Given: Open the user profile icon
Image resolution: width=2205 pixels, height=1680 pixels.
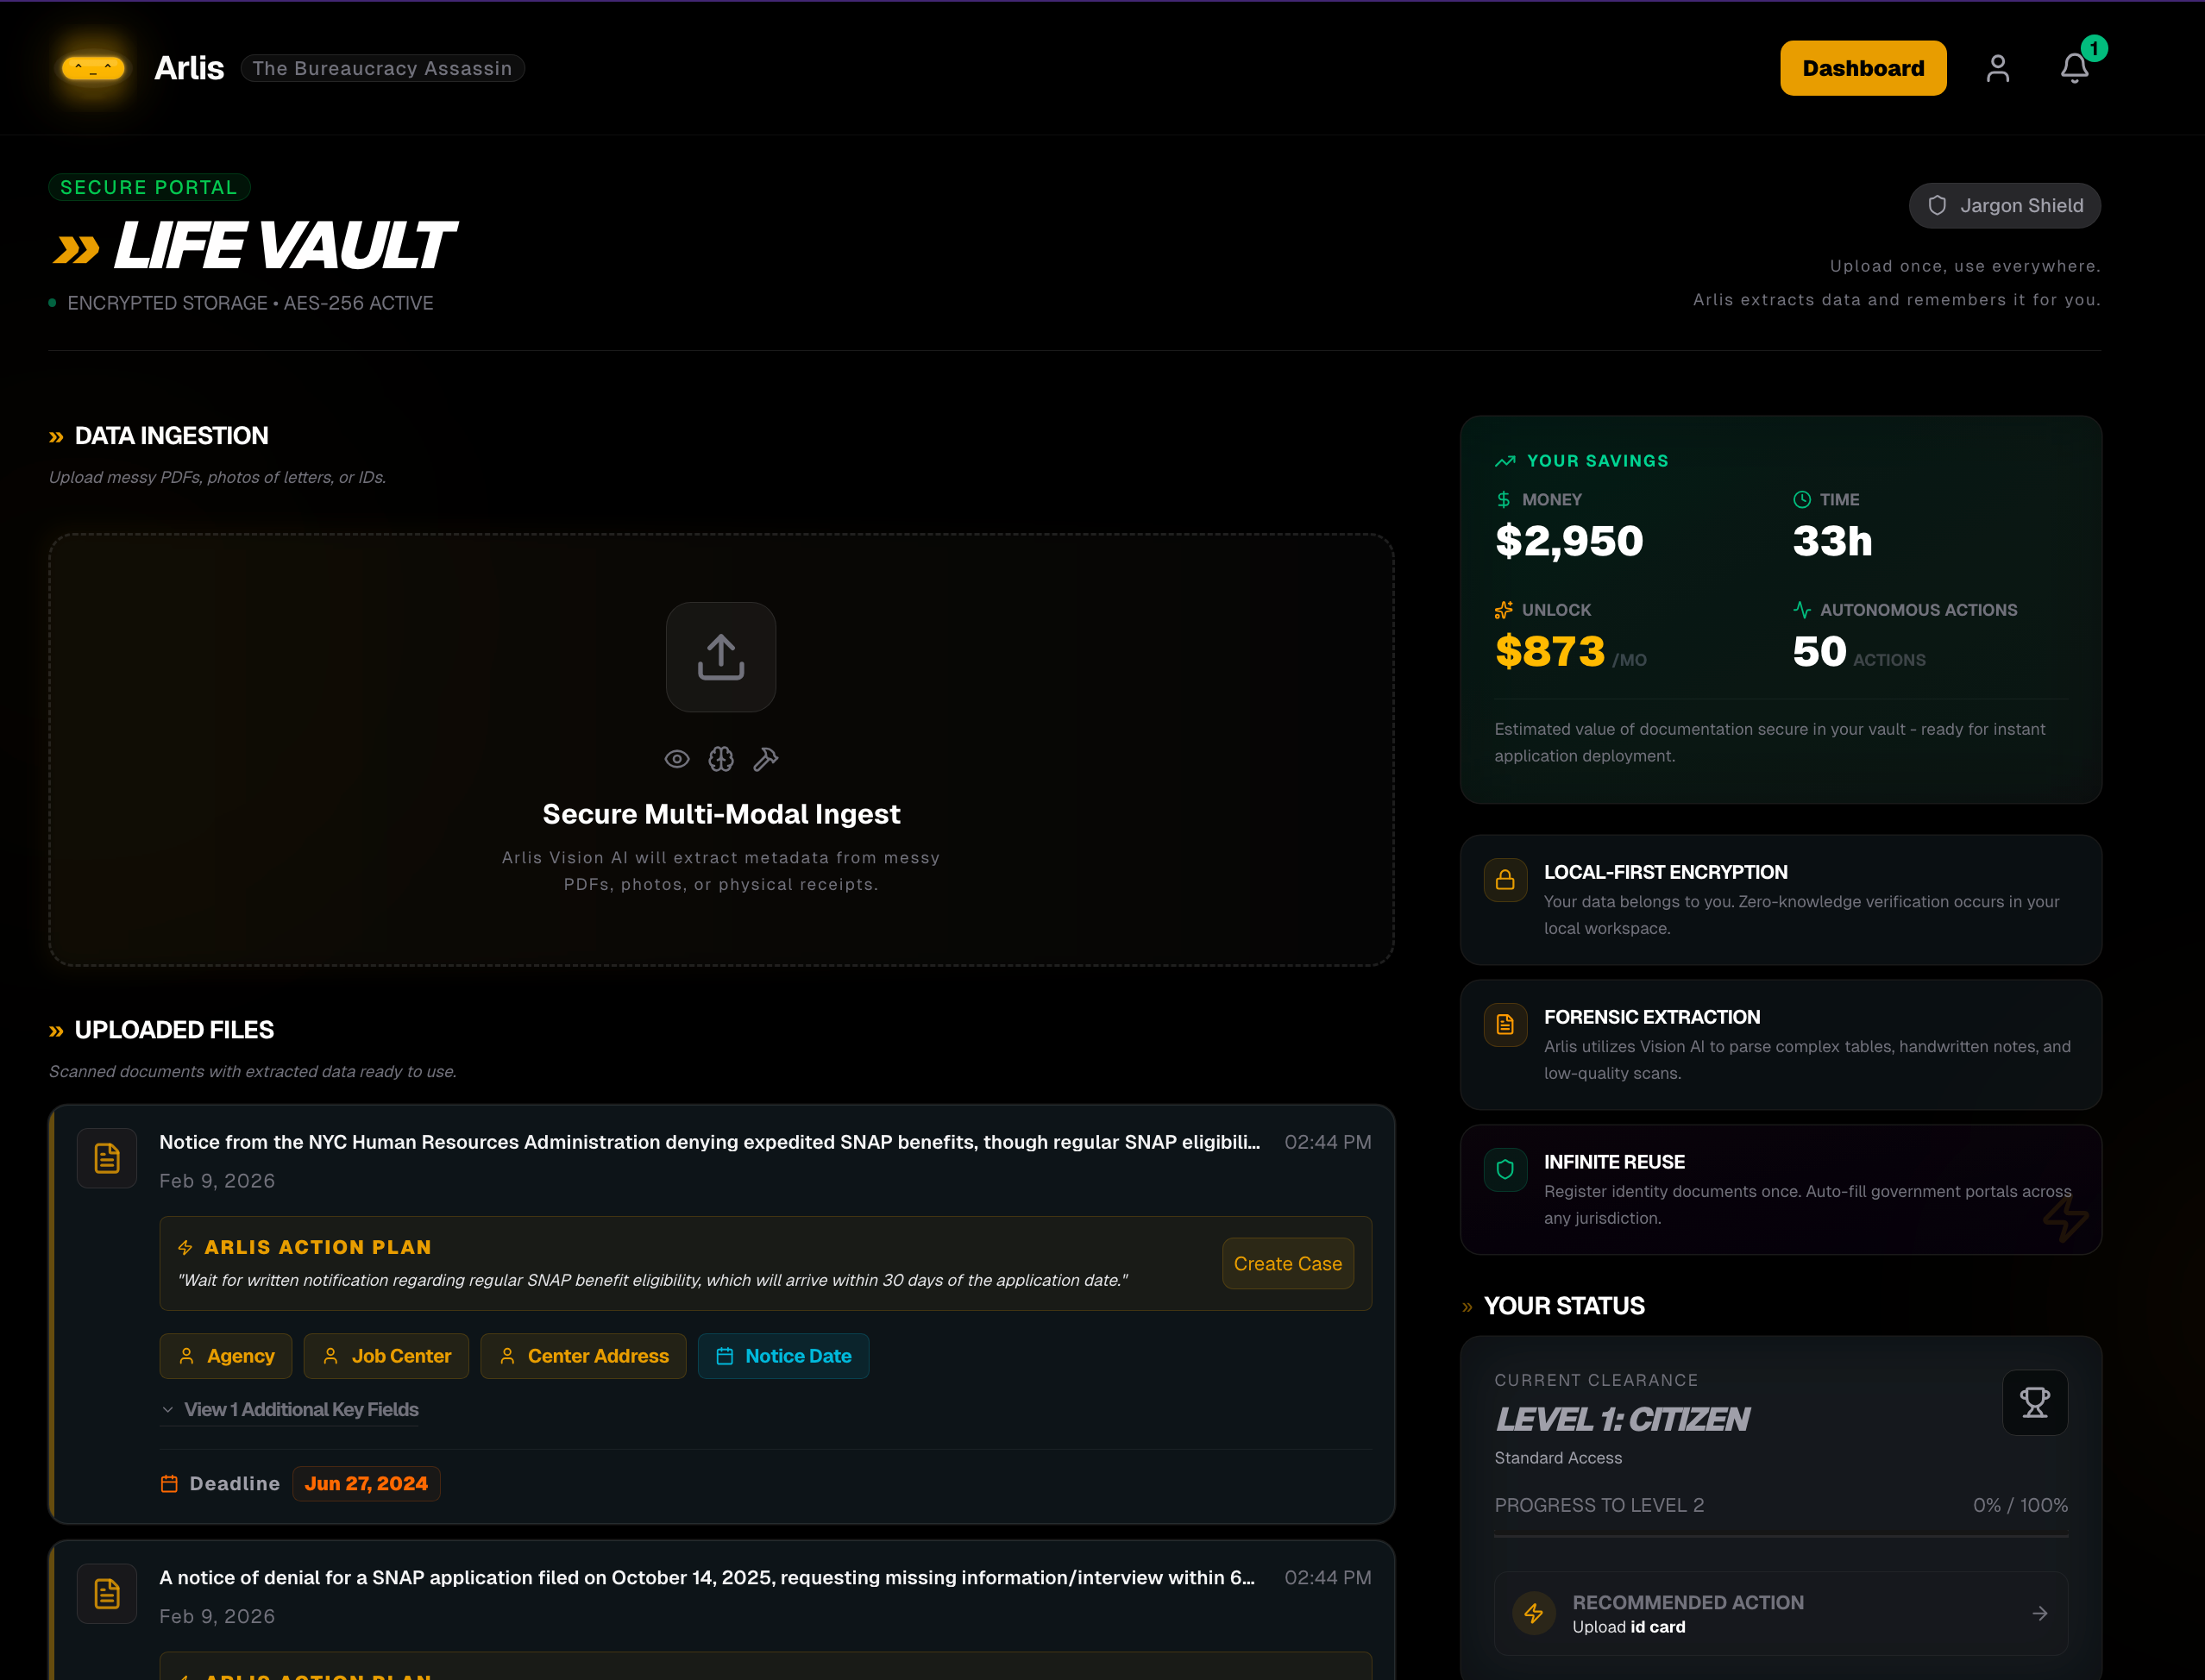Looking at the screenshot, I should [x=1997, y=68].
